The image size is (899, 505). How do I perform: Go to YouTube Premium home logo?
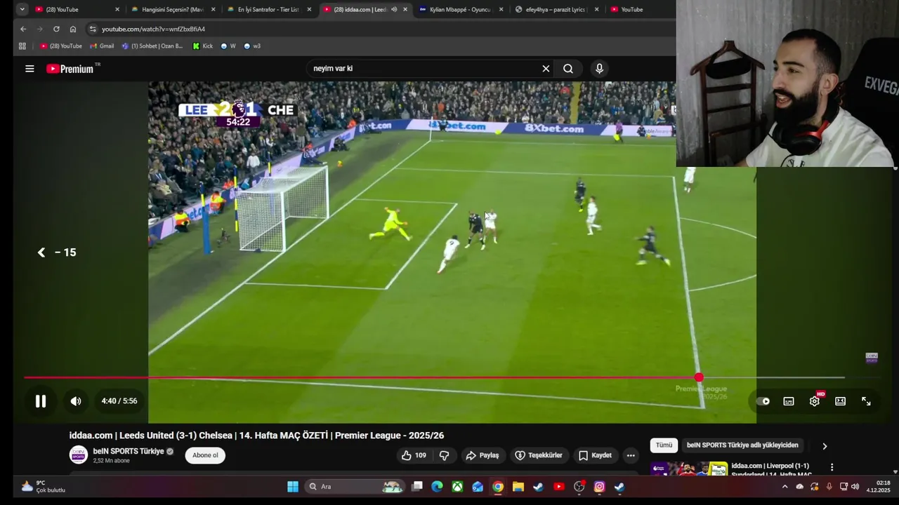(70, 69)
